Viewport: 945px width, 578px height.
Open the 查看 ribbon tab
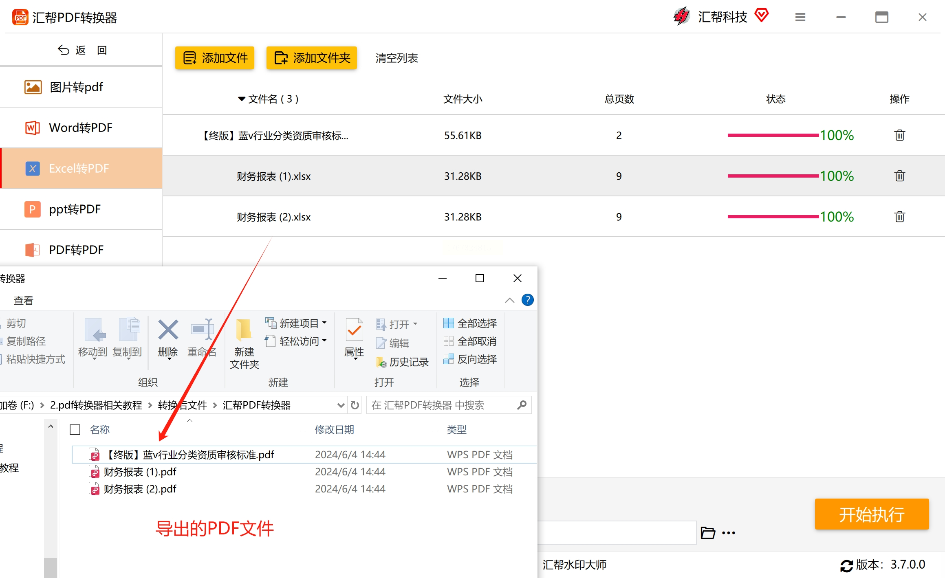24,301
